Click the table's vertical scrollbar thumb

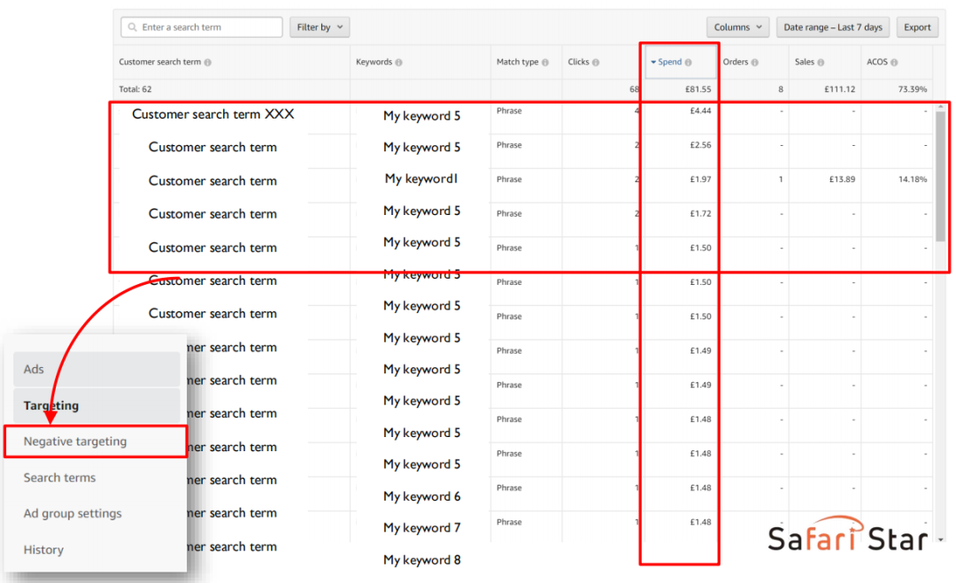940,177
